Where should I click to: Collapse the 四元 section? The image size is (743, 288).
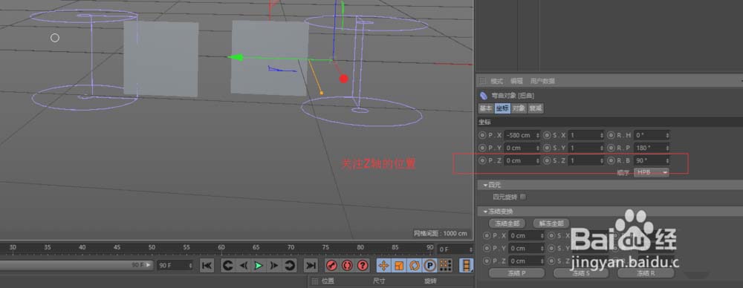486,185
